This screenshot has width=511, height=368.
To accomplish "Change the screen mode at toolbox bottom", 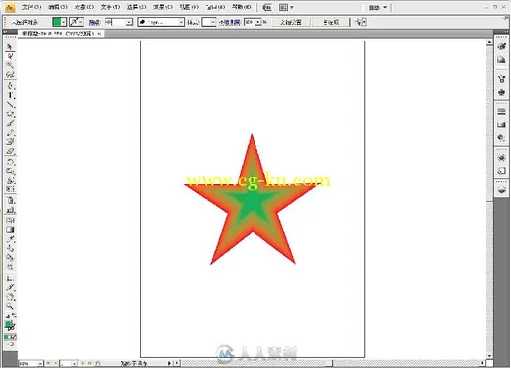I will pos(10,345).
